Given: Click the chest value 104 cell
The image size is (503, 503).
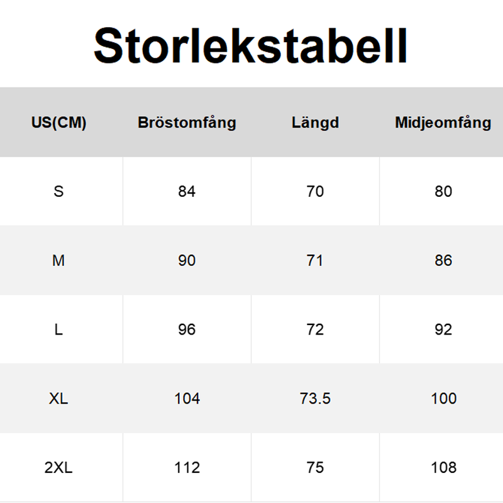Looking at the screenshot, I should click(x=187, y=399).
